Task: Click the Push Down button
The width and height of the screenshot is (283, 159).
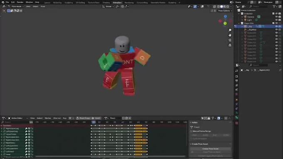Action: coord(83,118)
